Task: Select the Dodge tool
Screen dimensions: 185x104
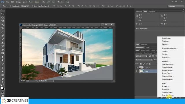Action: [x=3, y=60]
